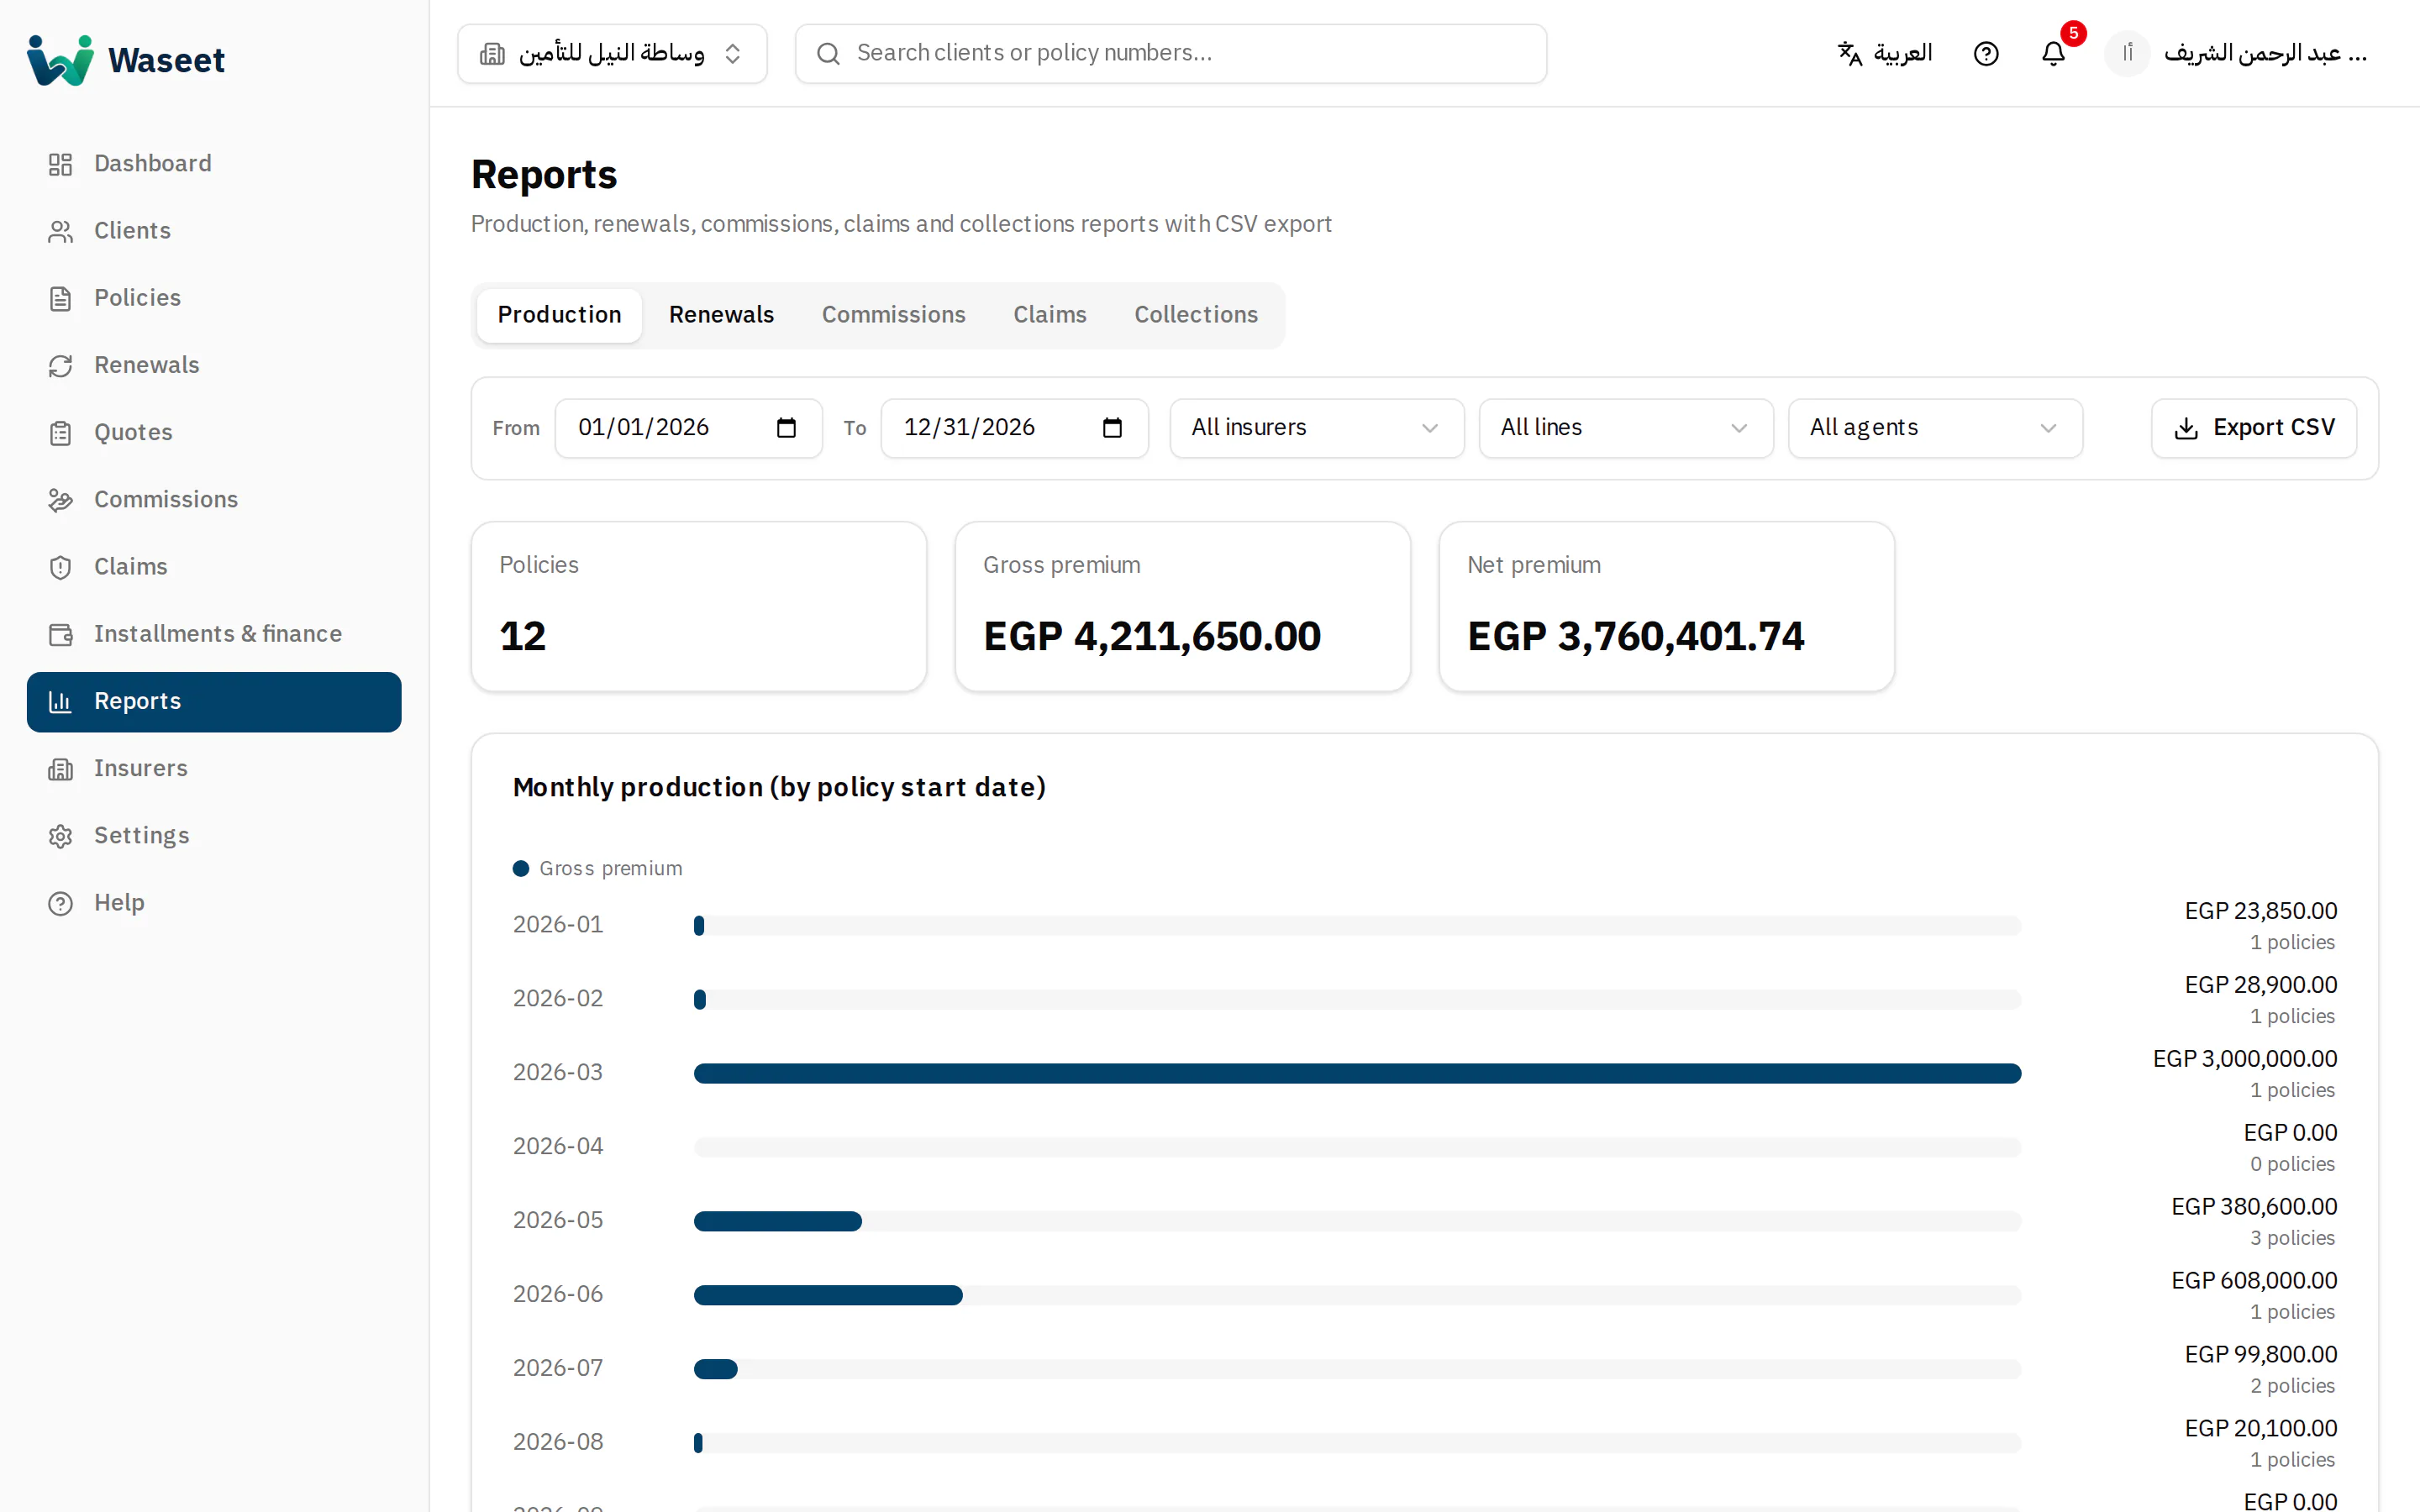Click the Policies summary card

pyautogui.click(x=699, y=606)
